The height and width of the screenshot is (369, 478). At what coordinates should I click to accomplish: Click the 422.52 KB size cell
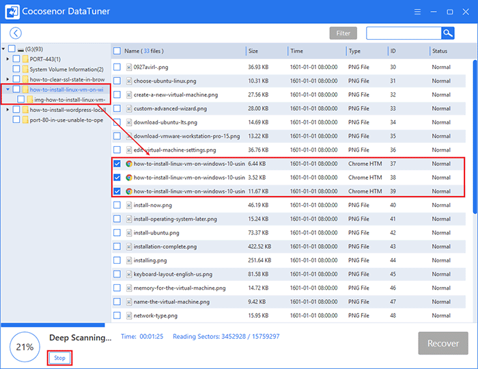[259, 247]
